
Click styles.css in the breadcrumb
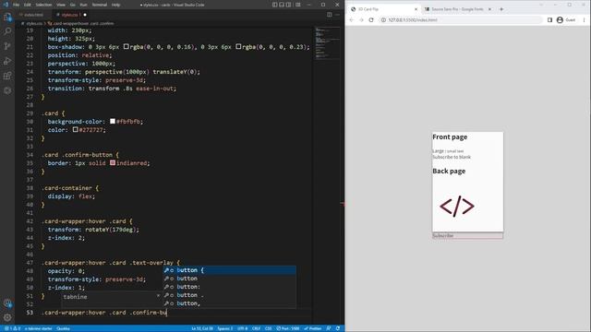tap(33, 23)
